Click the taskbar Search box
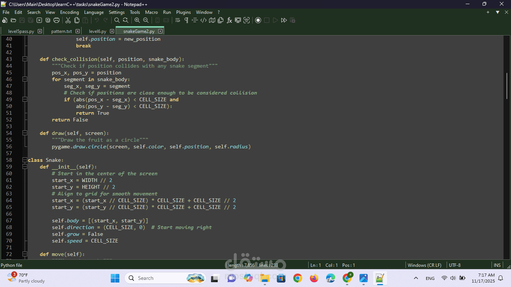Viewport: 511px width, 287px height. tap(165, 278)
